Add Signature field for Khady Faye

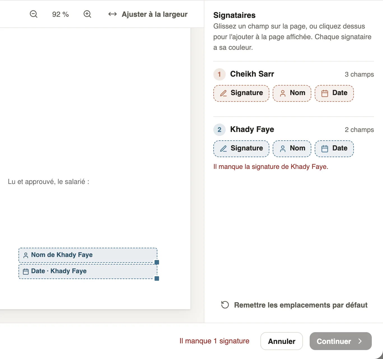pos(241,148)
